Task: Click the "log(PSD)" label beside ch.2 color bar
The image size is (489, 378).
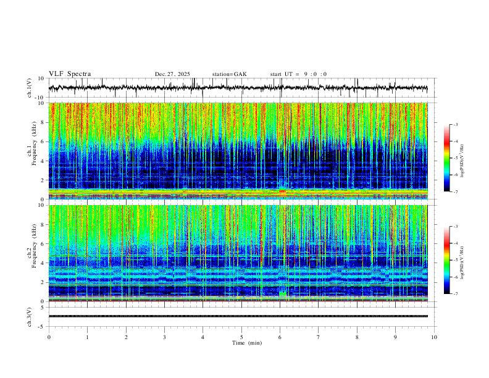Action: 462,262
